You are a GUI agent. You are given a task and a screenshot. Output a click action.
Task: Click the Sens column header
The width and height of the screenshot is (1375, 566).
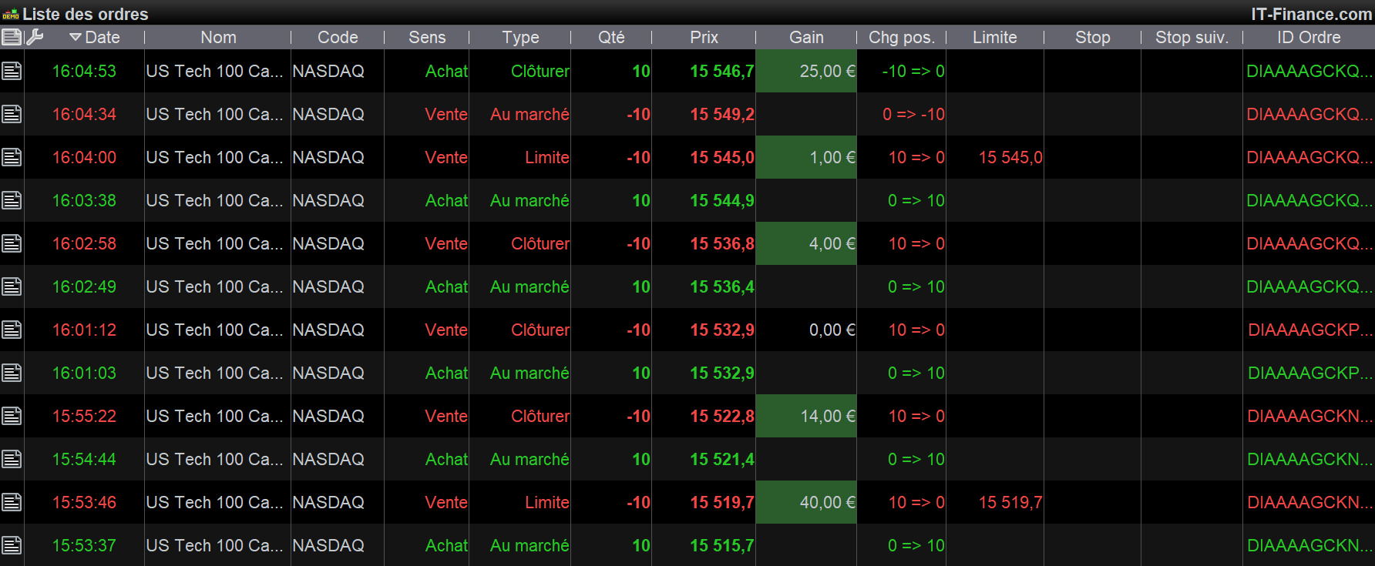427,37
